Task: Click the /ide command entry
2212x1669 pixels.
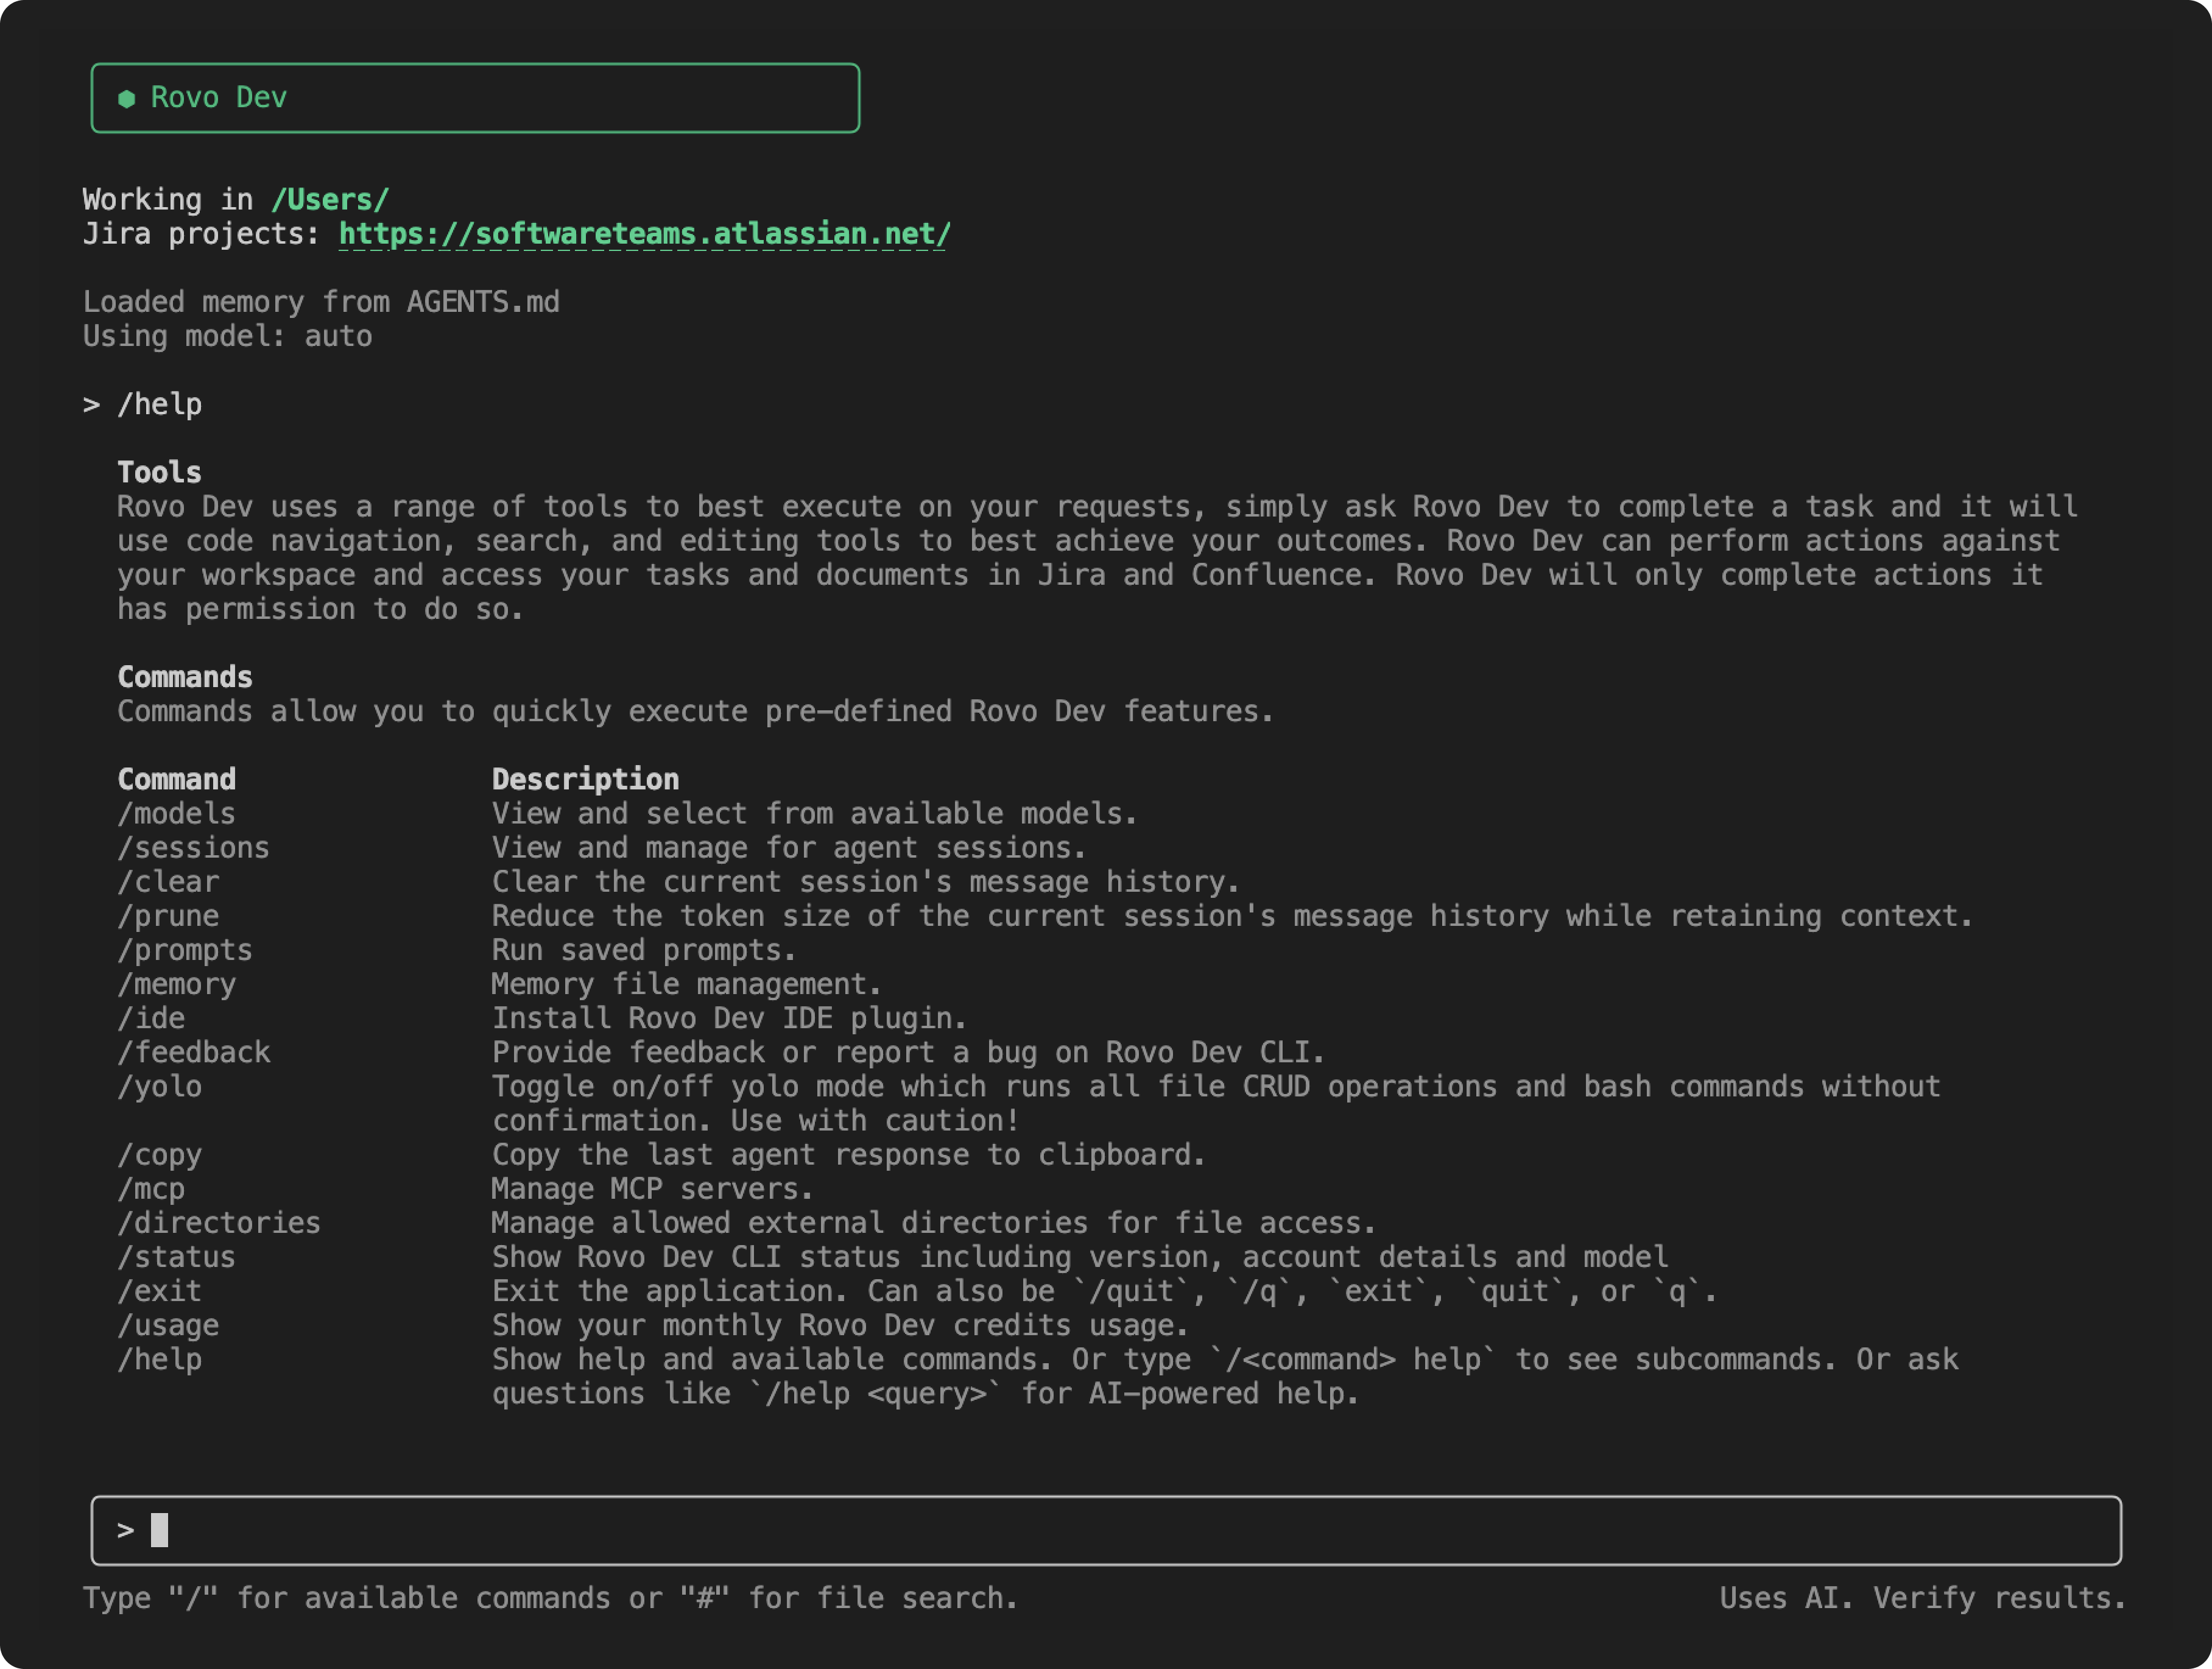Action: pyautogui.click(x=151, y=1018)
